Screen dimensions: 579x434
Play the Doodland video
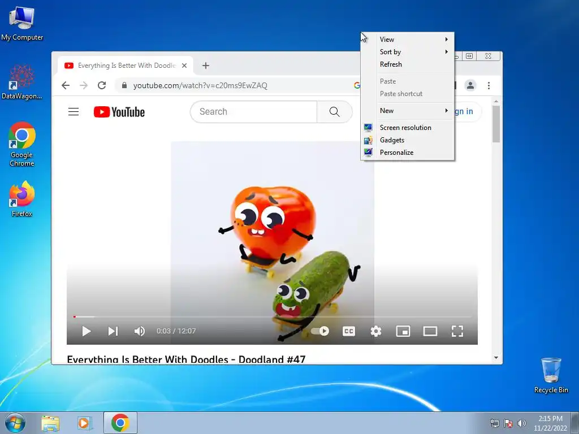pos(87,331)
